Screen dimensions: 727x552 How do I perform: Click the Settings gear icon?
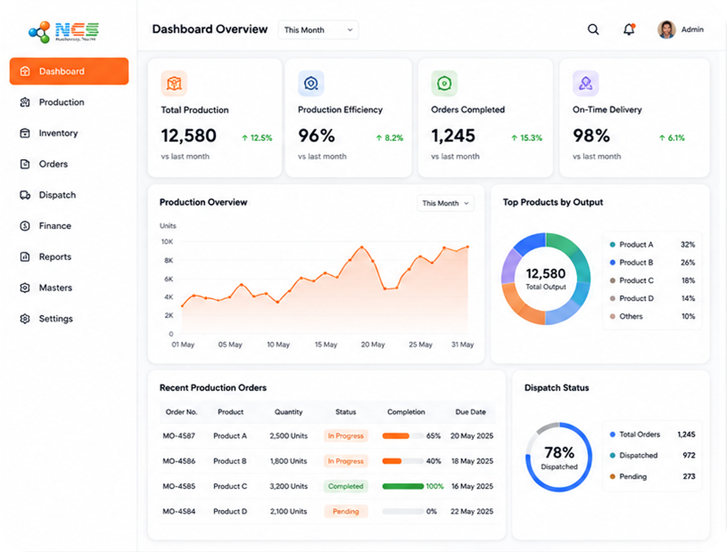[25, 319]
